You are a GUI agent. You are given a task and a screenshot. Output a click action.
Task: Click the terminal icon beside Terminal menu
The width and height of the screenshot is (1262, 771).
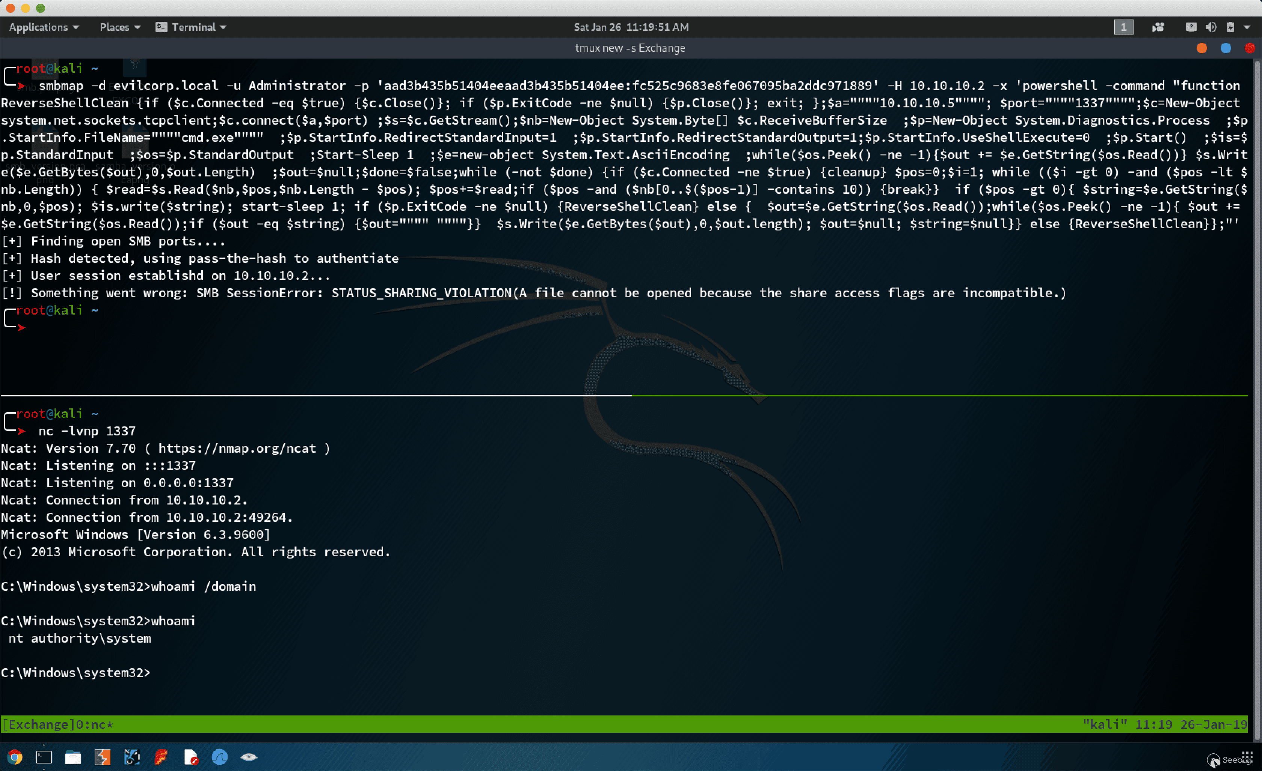point(162,27)
